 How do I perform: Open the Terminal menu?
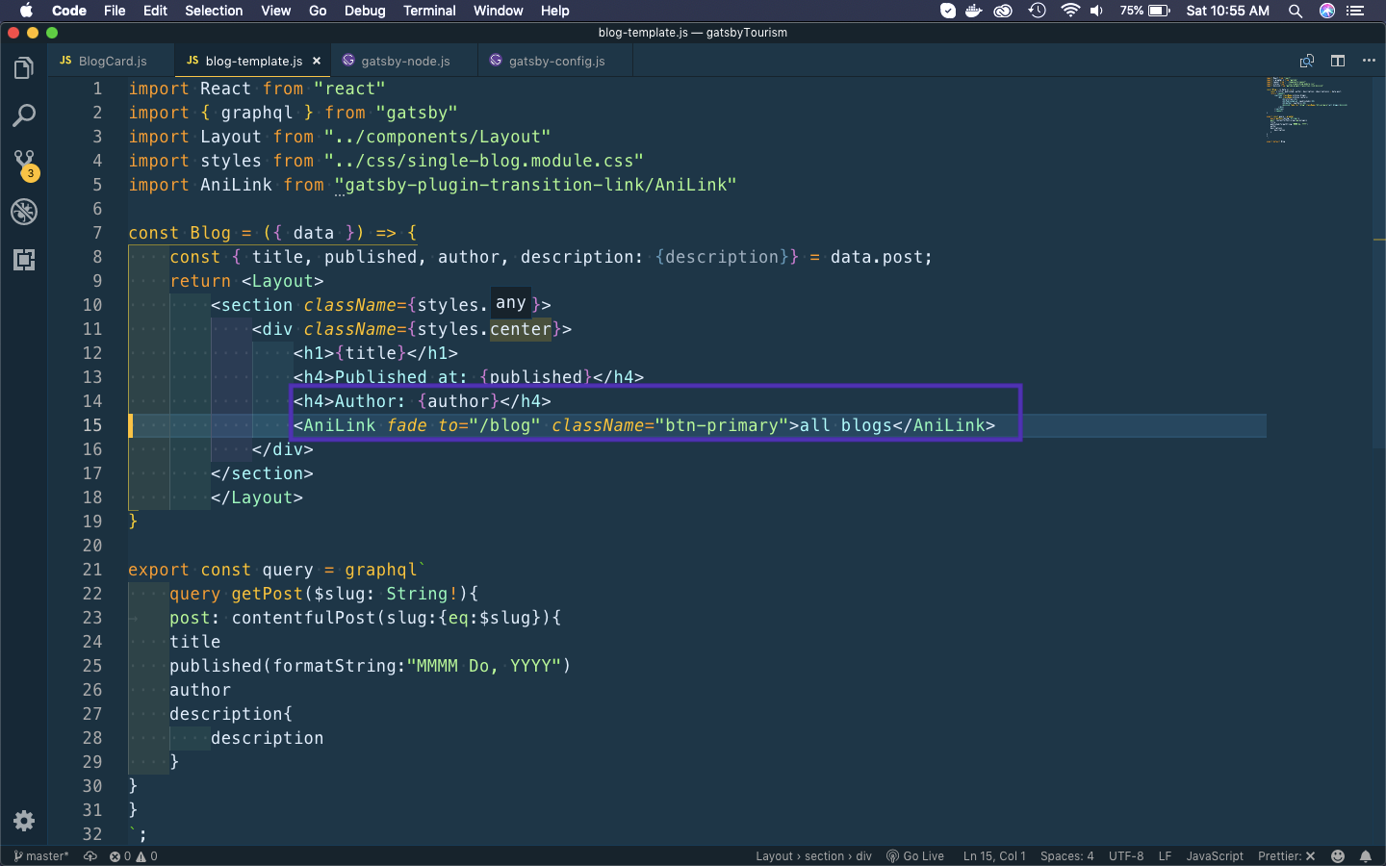429,11
